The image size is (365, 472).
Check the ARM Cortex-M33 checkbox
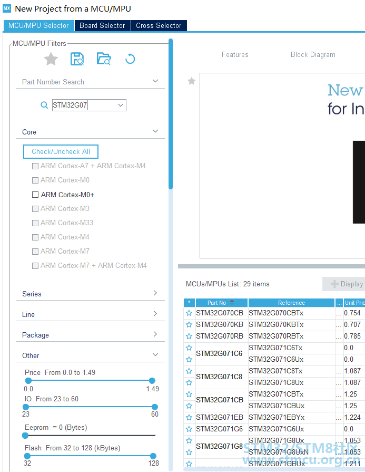click(x=35, y=223)
